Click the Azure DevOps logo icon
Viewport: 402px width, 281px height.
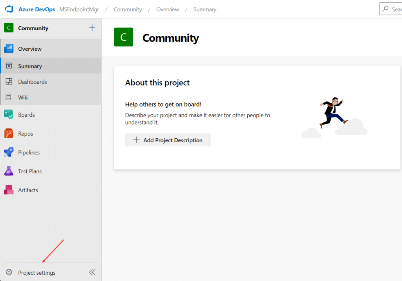tap(9, 9)
